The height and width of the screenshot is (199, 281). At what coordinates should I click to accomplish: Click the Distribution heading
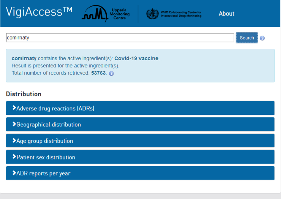click(x=24, y=94)
